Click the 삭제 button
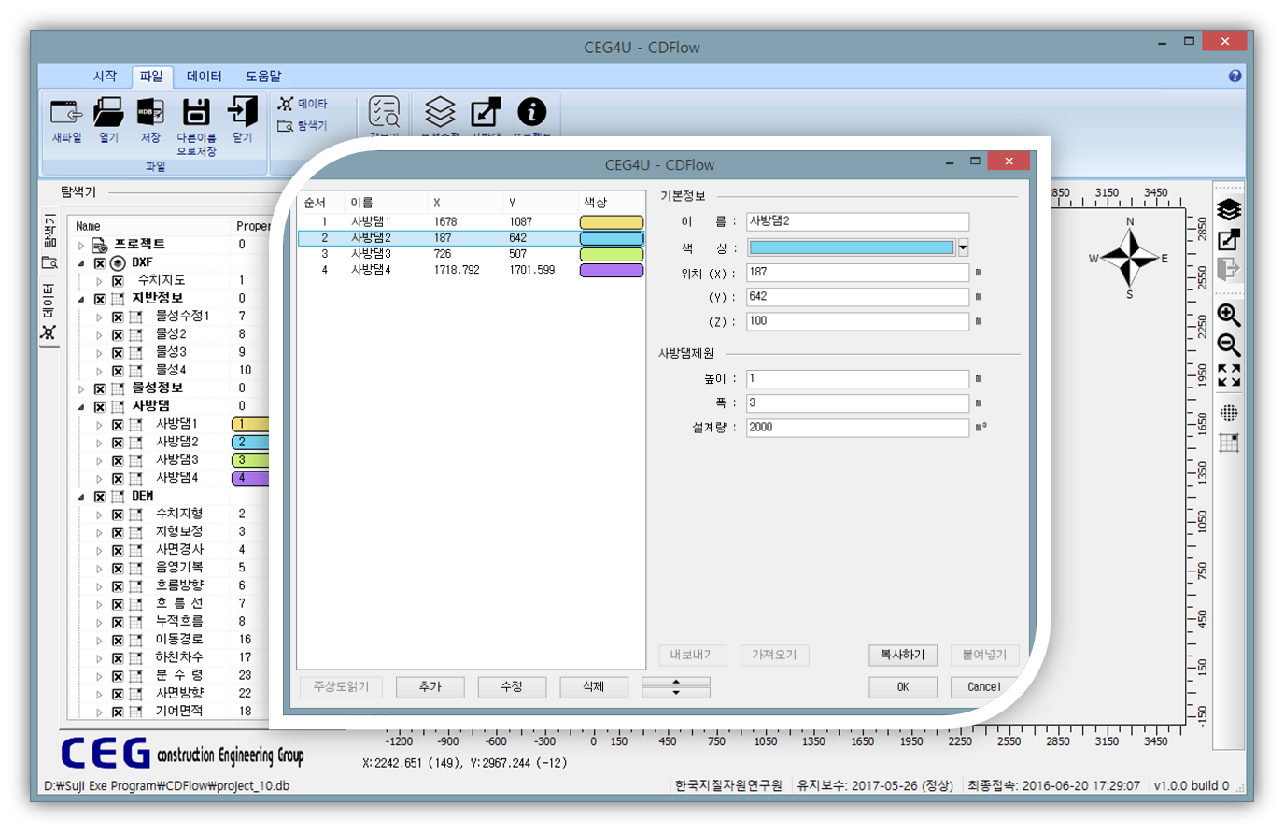This screenshot has height=832, width=1284. 594,686
